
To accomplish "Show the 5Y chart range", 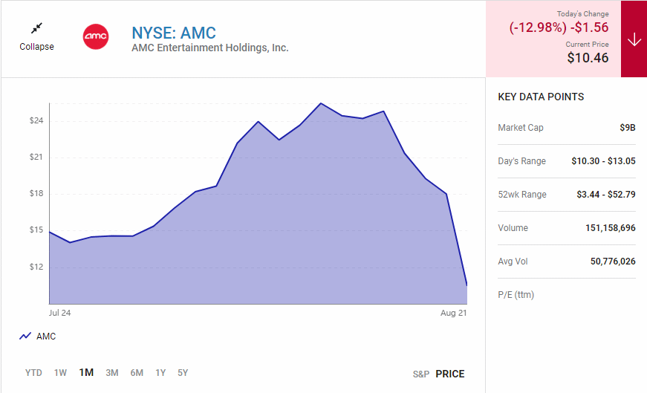I will click(x=183, y=373).
